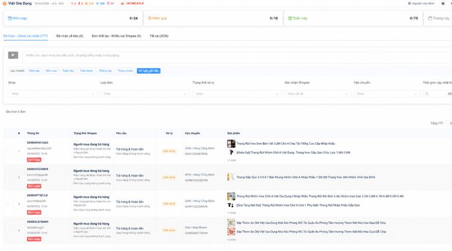Click the order code search input field

pos(237,57)
